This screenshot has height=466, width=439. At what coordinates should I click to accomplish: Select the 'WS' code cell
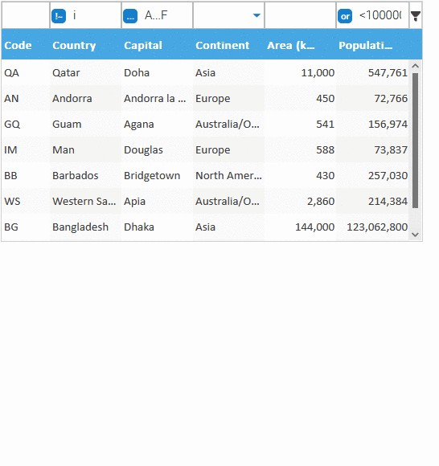click(x=26, y=201)
